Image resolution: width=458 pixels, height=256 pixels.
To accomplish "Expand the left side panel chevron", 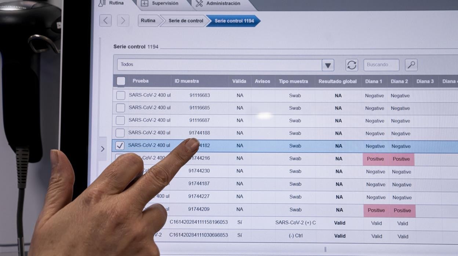I will 102,149.
